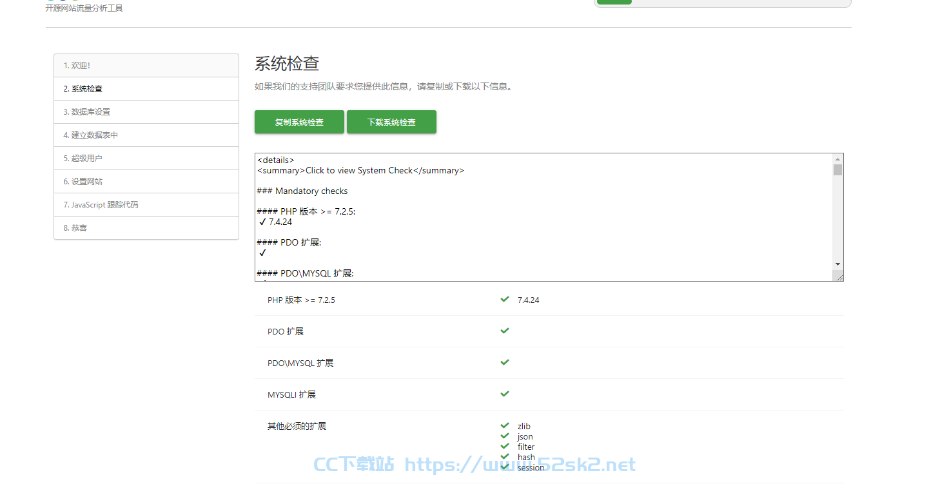
Task: Click the 'MYSQLI 扩展' table label
Action: point(291,395)
